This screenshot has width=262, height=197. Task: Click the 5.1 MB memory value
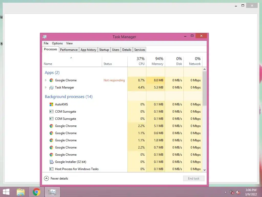click(x=158, y=126)
